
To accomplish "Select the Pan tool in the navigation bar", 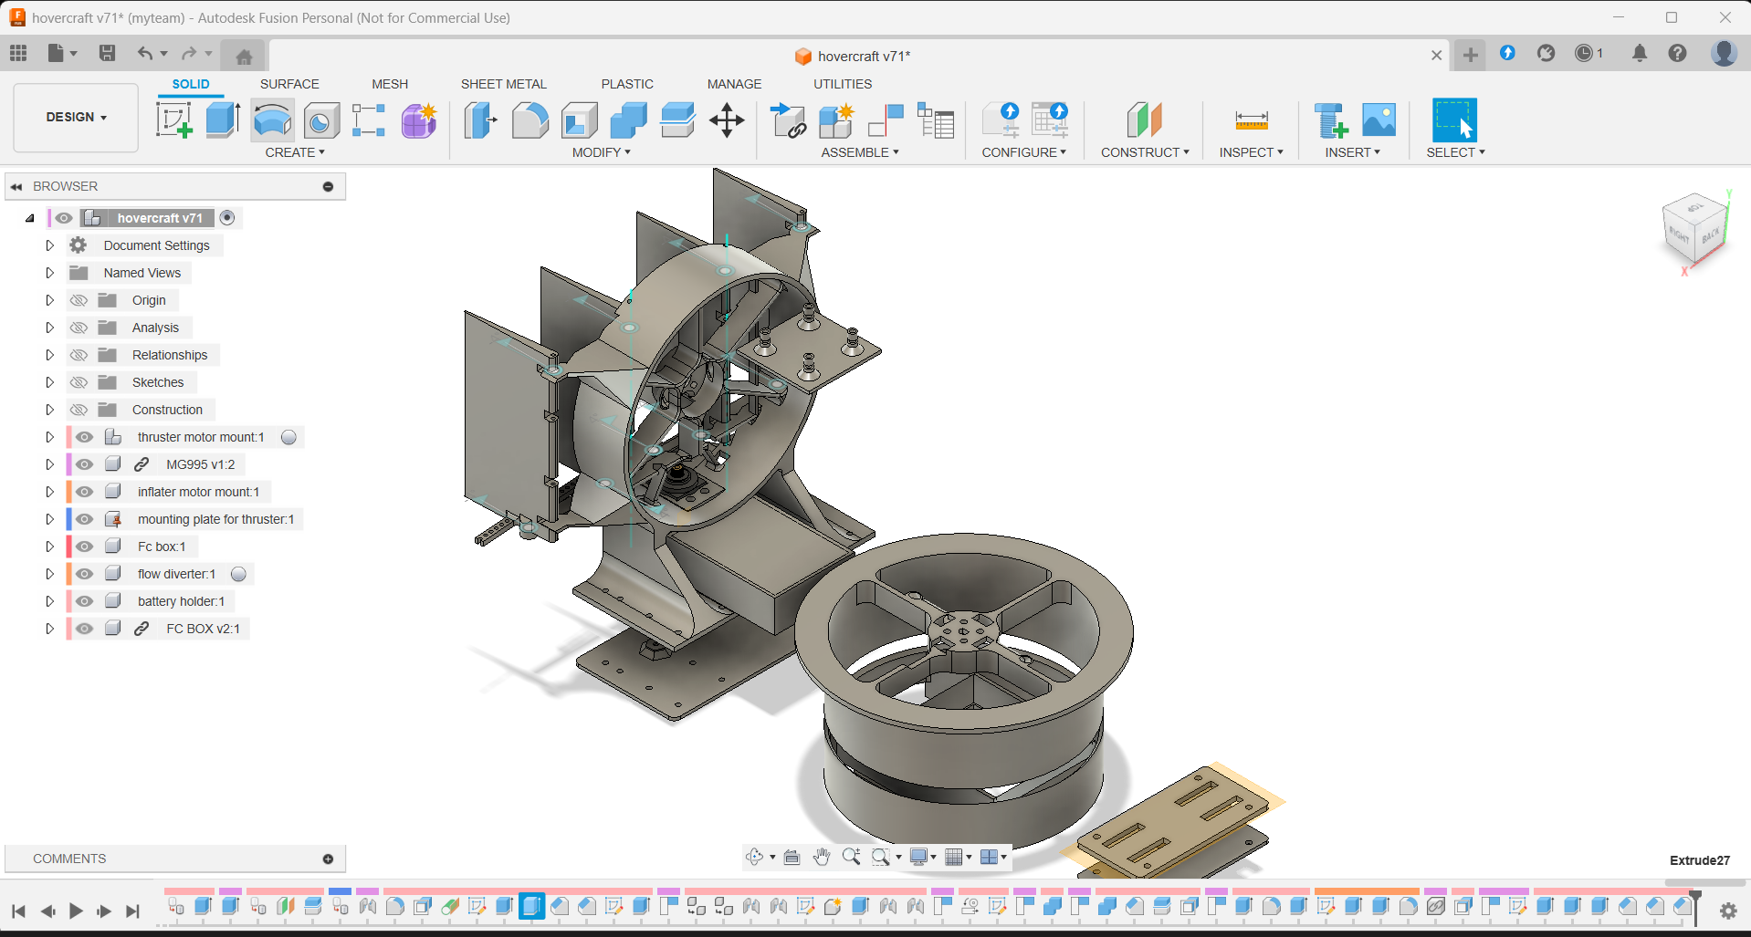I will tap(821, 857).
